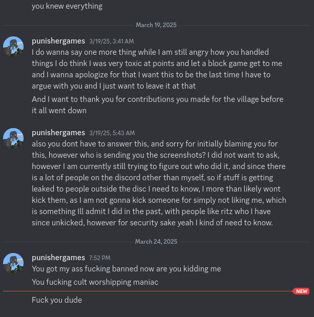
Task: Select the 'you knew everything' message
Action: pos(67,6)
